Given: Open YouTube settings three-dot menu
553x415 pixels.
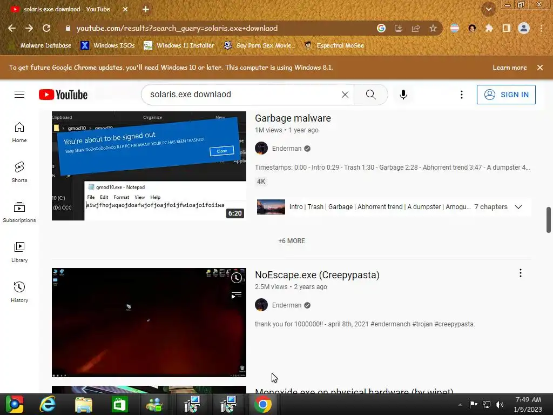Looking at the screenshot, I should click(461, 95).
